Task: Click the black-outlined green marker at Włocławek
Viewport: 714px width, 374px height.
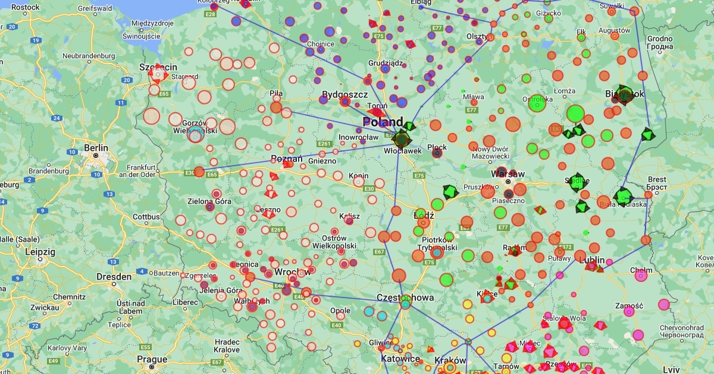Action: (402, 140)
